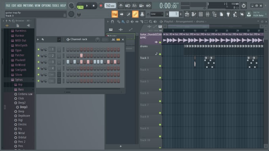Click the master pitch knob
This screenshot has height=151, width=269.
(71, 14)
